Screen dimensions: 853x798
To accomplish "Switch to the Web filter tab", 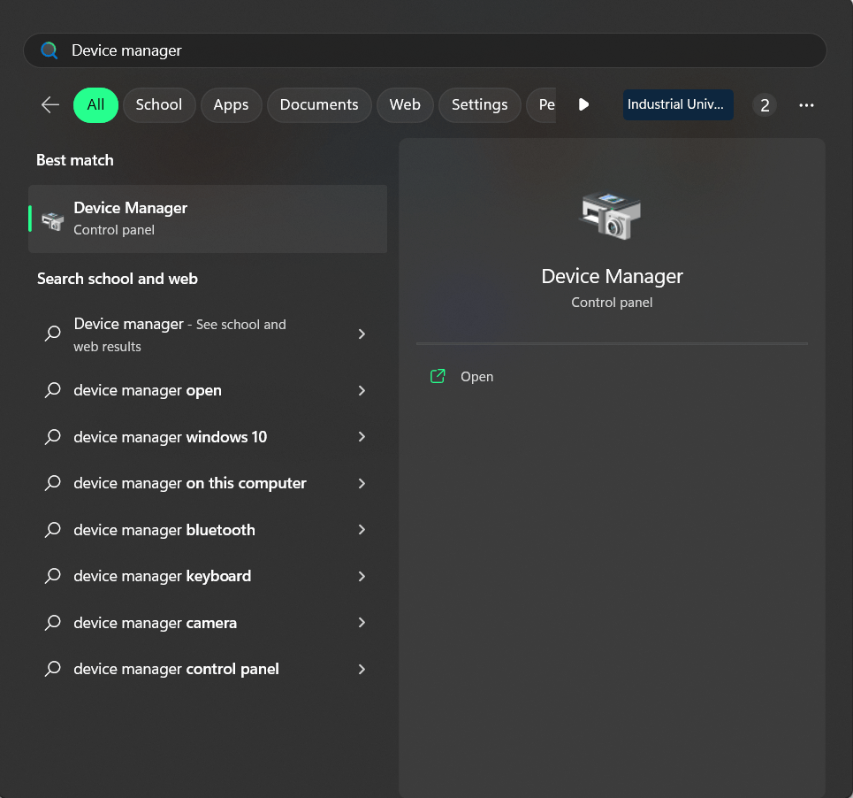I will [405, 104].
